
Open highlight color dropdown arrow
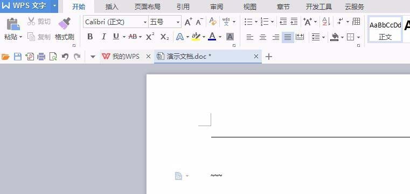coord(204,37)
